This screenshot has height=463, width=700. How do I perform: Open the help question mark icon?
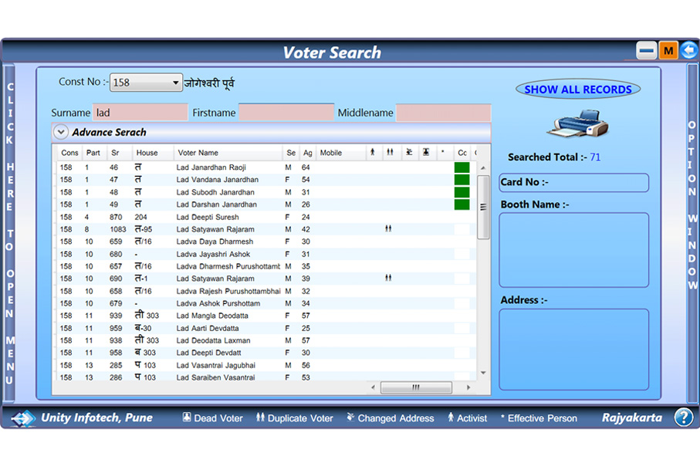pyautogui.click(x=683, y=417)
